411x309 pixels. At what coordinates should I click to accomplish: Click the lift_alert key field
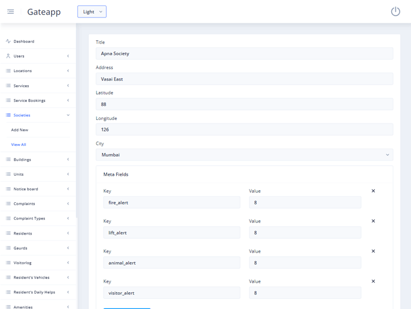coord(172,232)
